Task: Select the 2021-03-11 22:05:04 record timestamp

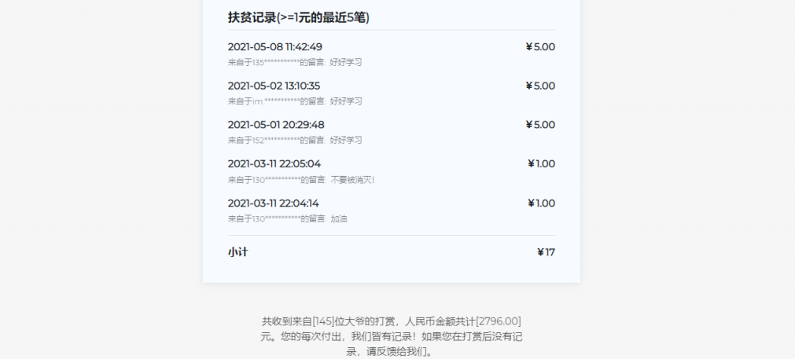Action: [x=274, y=164]
